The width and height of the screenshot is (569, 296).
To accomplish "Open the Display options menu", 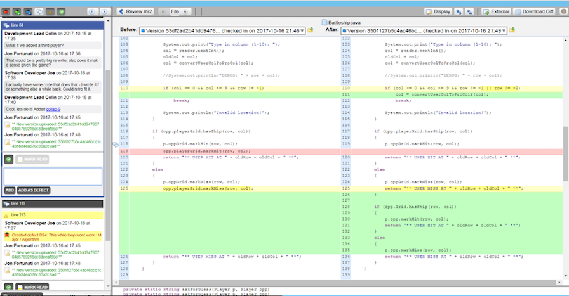I will tap(438, 11).
